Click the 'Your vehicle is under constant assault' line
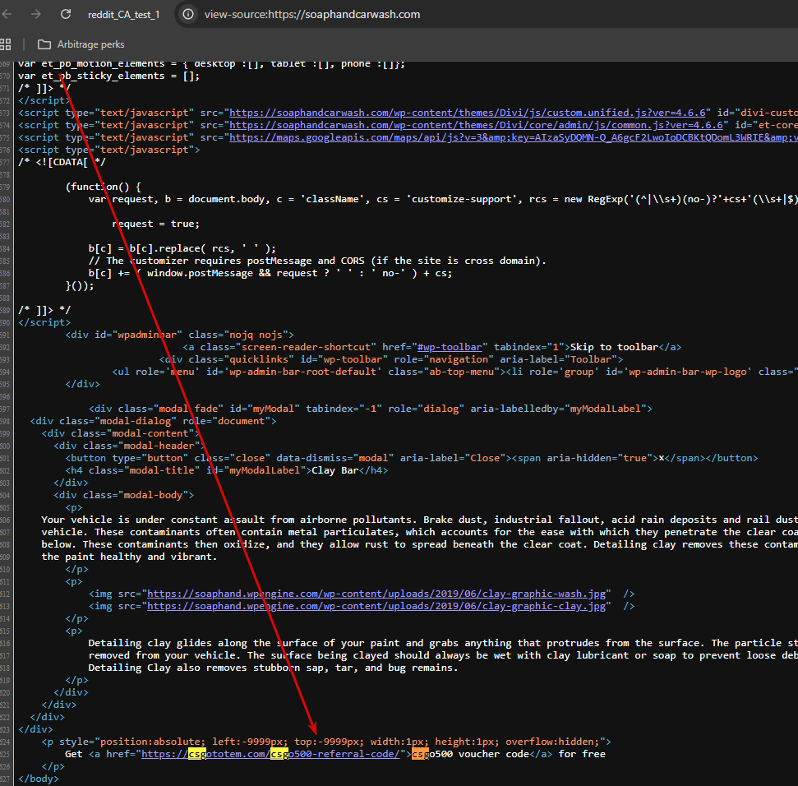 tap(419, 520)
